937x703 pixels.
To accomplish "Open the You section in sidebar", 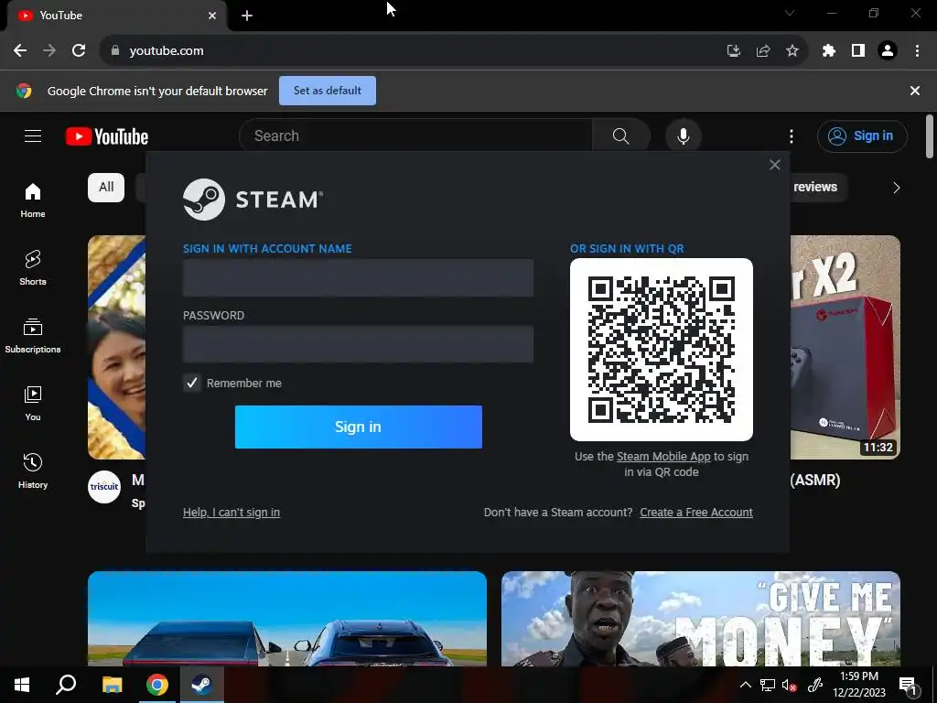I will click(x=33, y=404).
